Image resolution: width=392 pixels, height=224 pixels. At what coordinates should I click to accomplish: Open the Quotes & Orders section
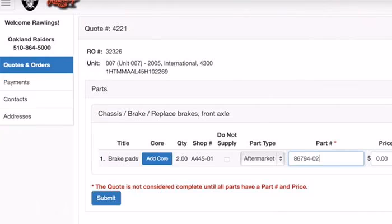click(36, 65)
